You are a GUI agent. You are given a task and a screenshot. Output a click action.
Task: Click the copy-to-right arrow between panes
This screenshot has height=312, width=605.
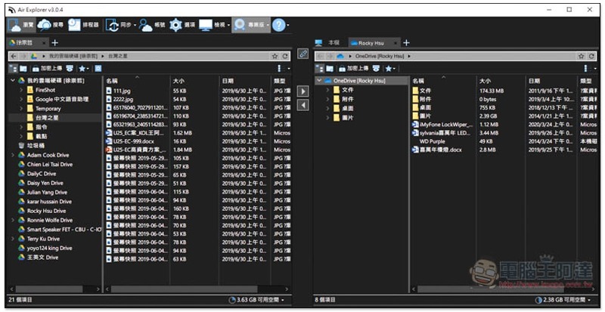point(303,91)
